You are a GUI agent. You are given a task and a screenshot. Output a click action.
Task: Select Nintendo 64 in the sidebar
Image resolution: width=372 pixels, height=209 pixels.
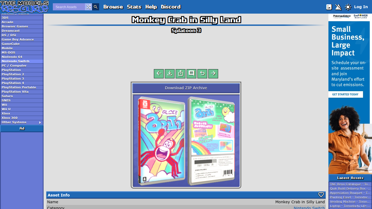22,57
